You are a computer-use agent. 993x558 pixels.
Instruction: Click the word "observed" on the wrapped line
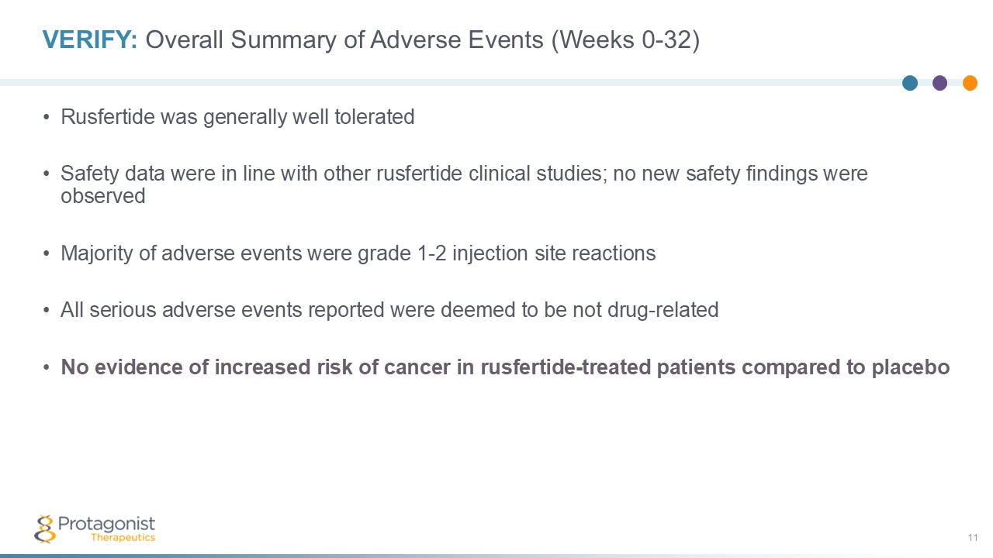[103, 196]
